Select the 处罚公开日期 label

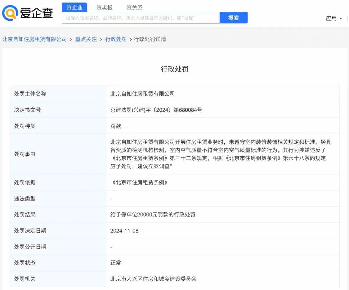(30, 247)
